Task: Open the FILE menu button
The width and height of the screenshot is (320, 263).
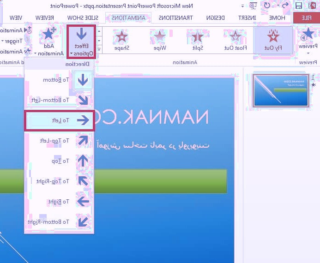Action: click(x=306, y=18)
